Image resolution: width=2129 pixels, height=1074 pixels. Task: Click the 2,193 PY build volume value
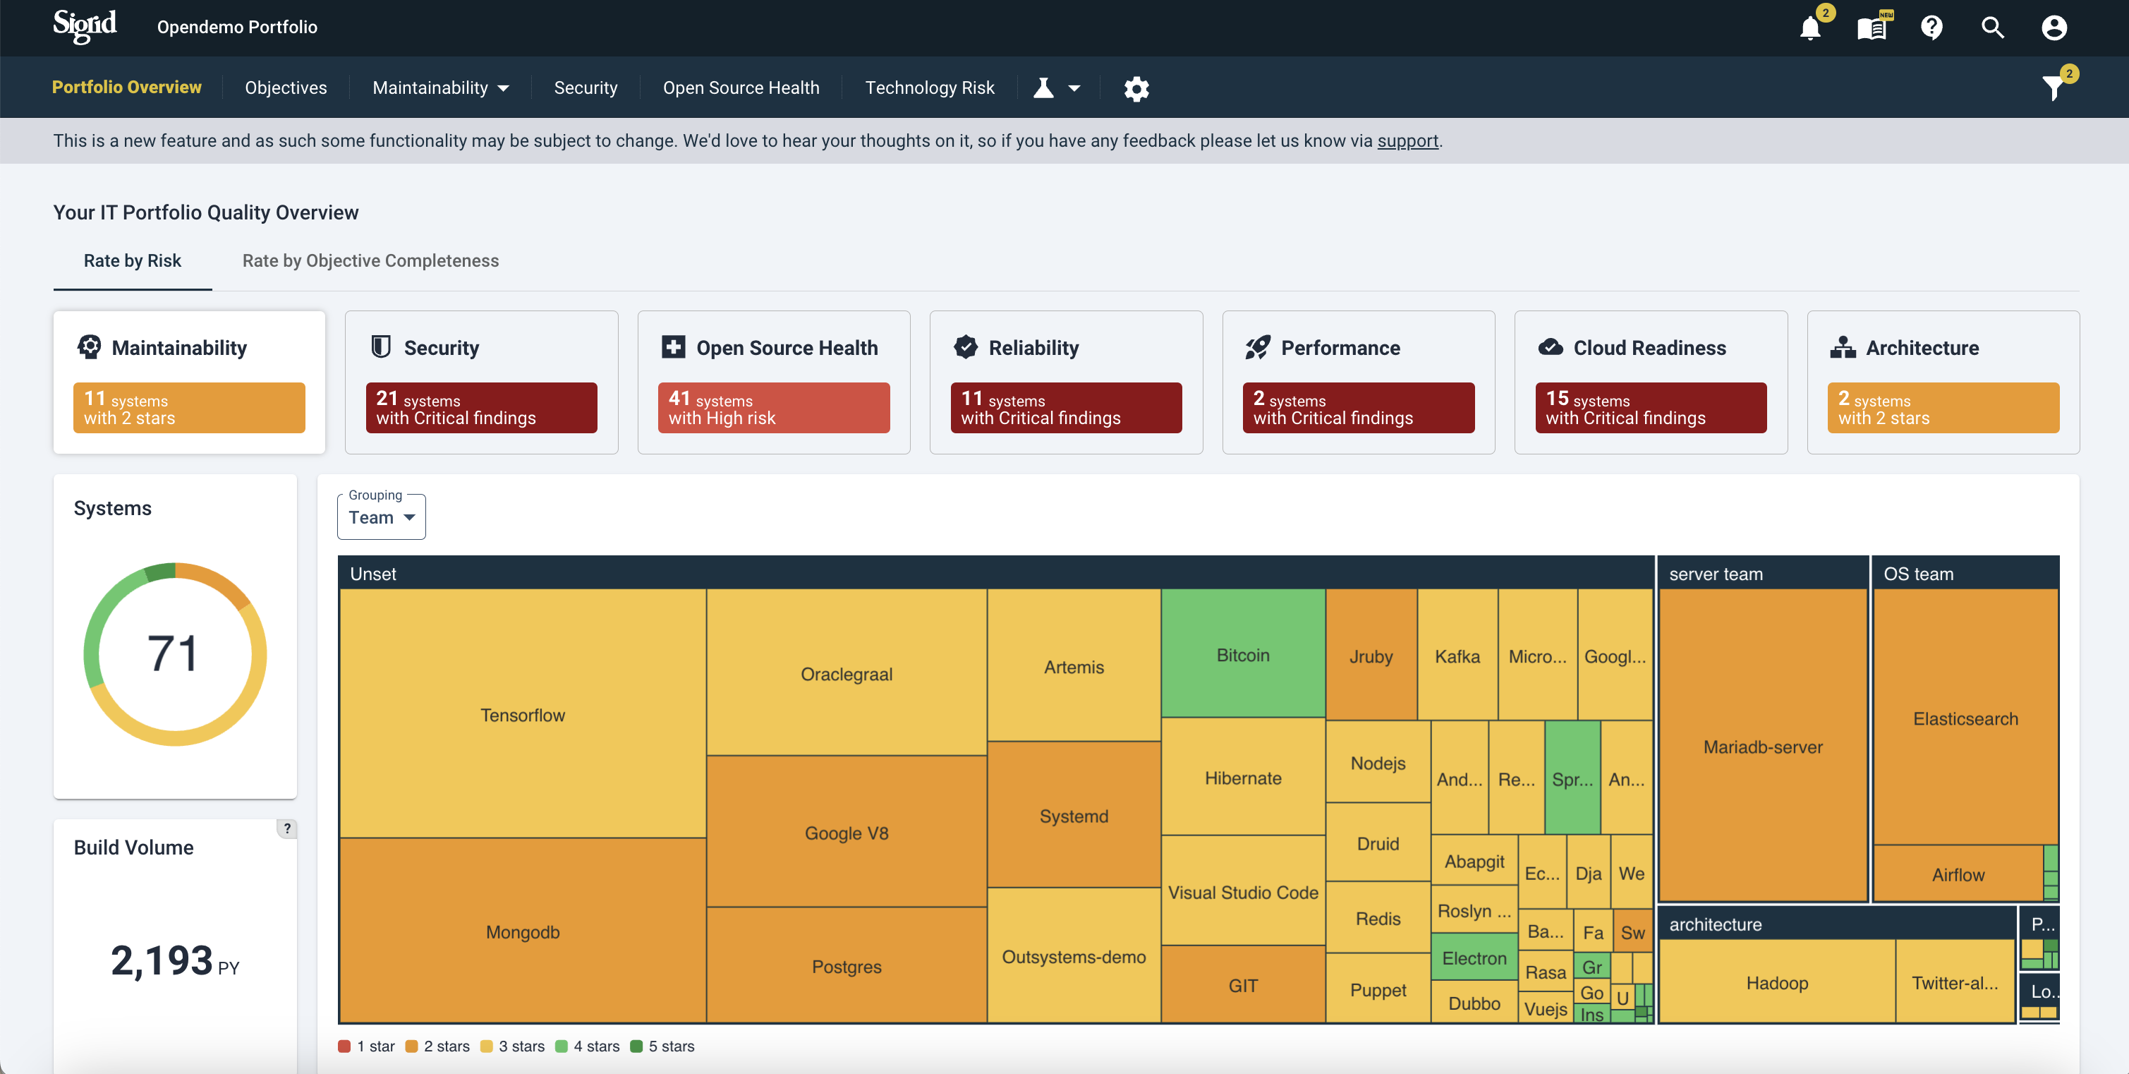point(174,960)
